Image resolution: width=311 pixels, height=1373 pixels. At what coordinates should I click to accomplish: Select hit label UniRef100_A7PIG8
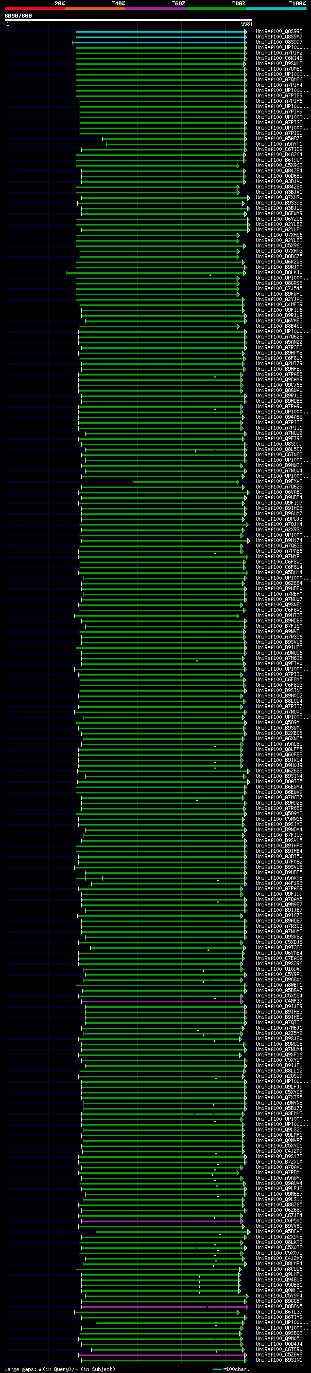click(279, 123)
